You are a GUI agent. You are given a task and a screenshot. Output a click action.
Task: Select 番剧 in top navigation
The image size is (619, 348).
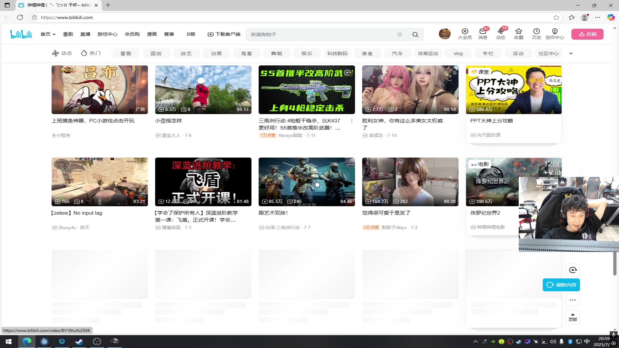point(68,34)
